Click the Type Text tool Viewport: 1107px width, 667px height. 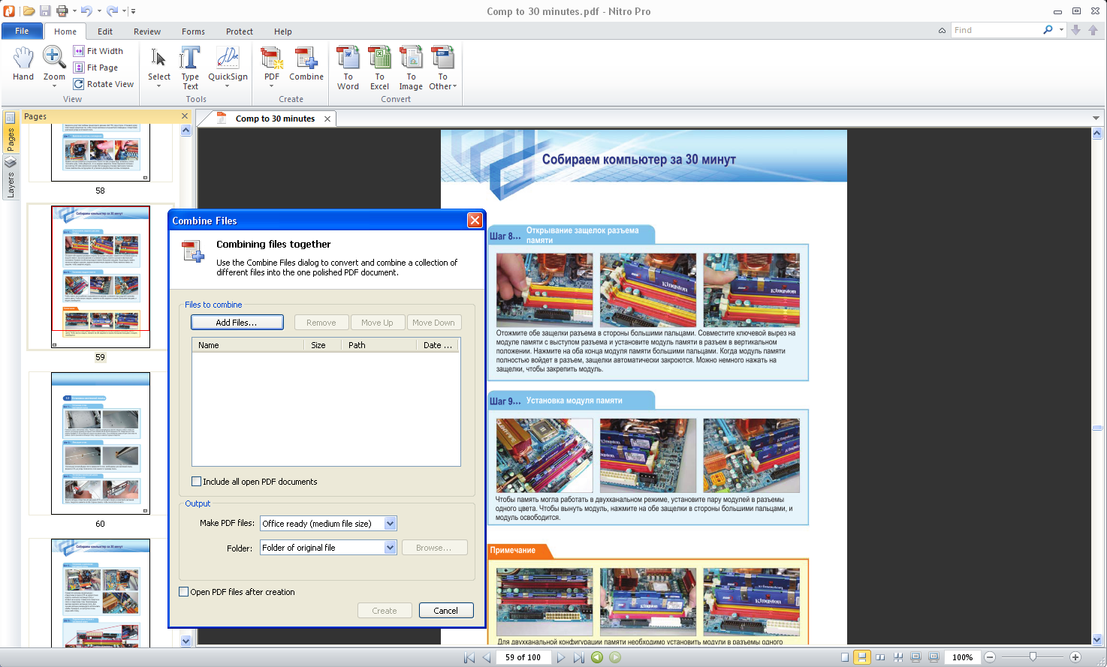coord(190,66)
